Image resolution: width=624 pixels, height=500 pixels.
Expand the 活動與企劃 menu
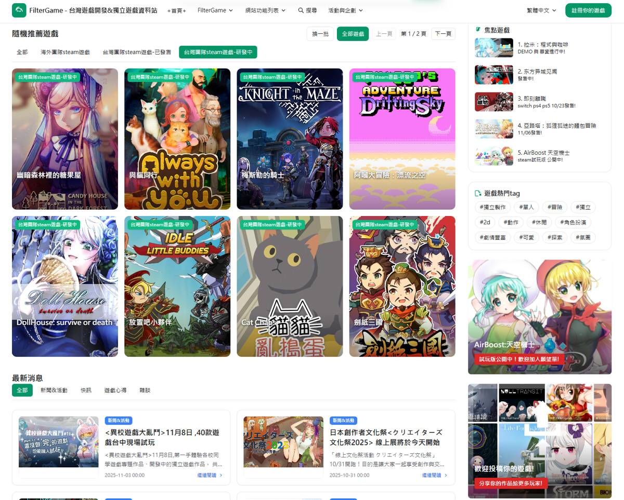345,10
